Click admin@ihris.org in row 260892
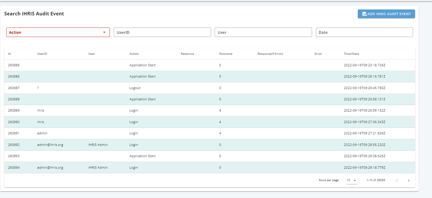This screenshot has width=432, height=198. [x=50, y=145]
